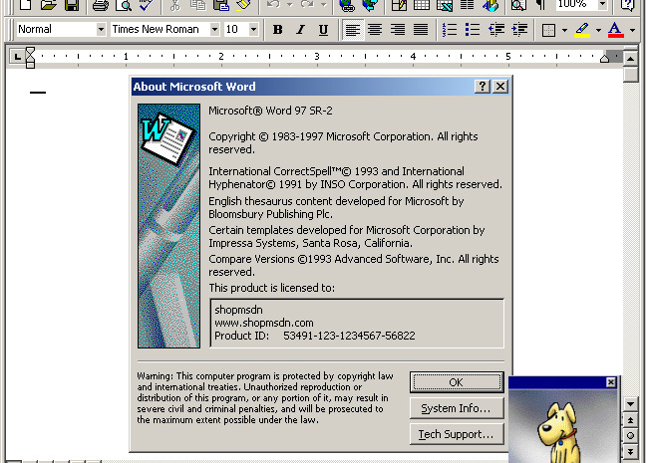Click the dialog's question mark help button
This screenshot has width=649, height=463.
point(483,87)
